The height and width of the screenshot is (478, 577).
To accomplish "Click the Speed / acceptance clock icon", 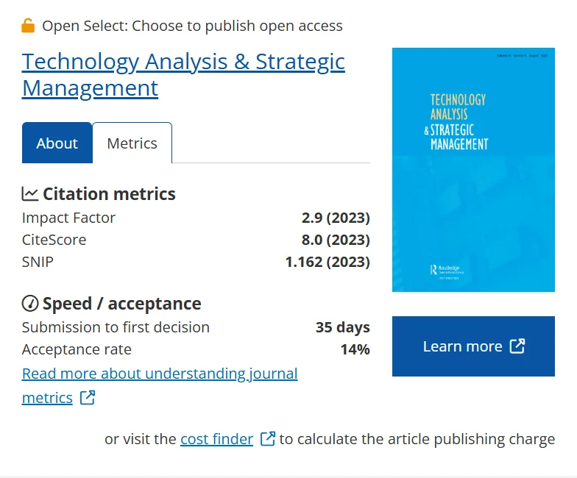I will point(29,303).
